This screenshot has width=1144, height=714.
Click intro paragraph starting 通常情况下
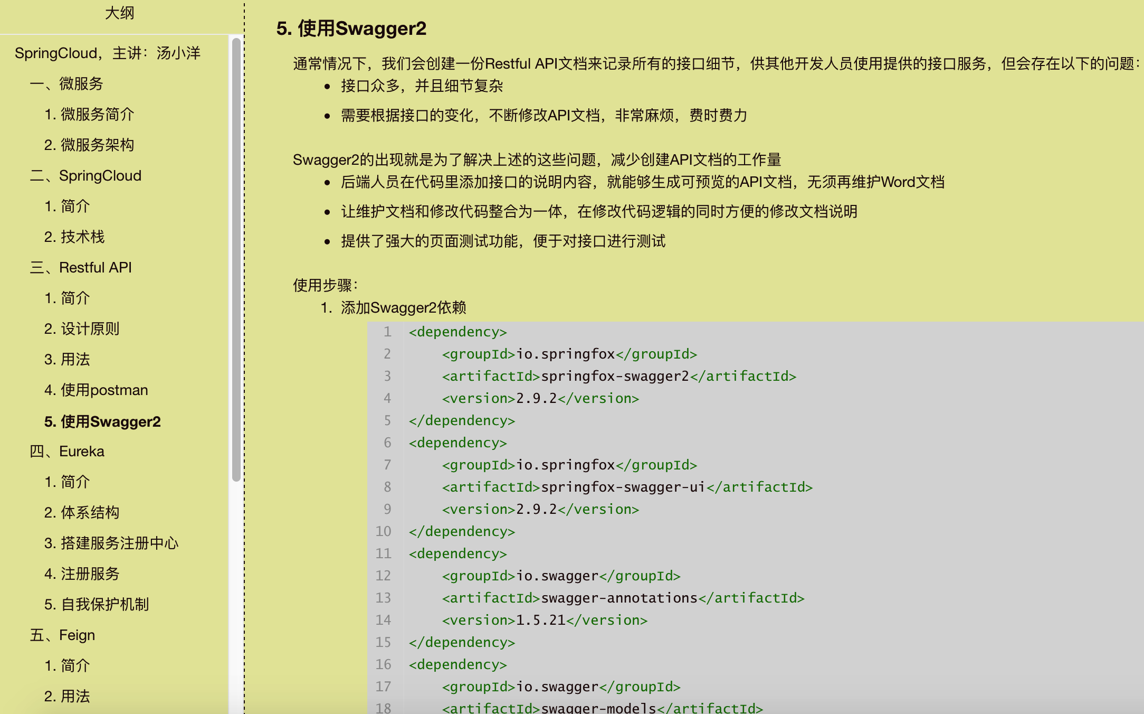click(718, 64)
